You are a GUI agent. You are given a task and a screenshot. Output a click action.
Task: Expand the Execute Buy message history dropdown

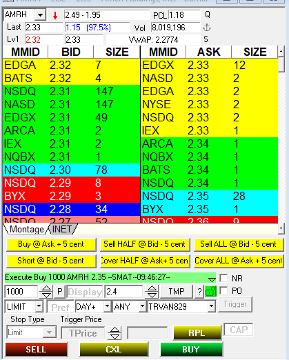(212, 279)
